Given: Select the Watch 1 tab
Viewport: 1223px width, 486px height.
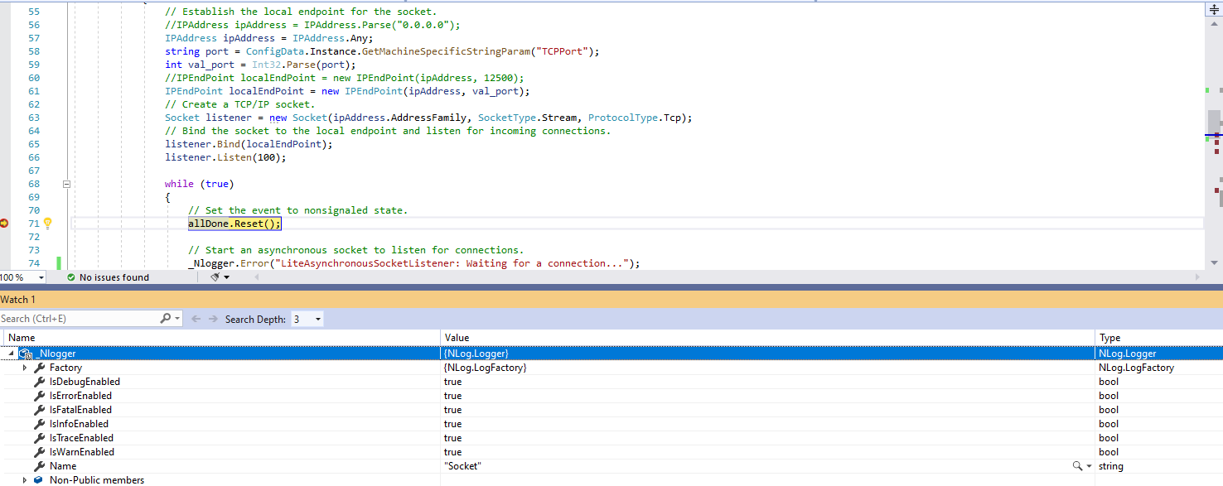Looking at the screenshot, I should (x=18, y=299).
